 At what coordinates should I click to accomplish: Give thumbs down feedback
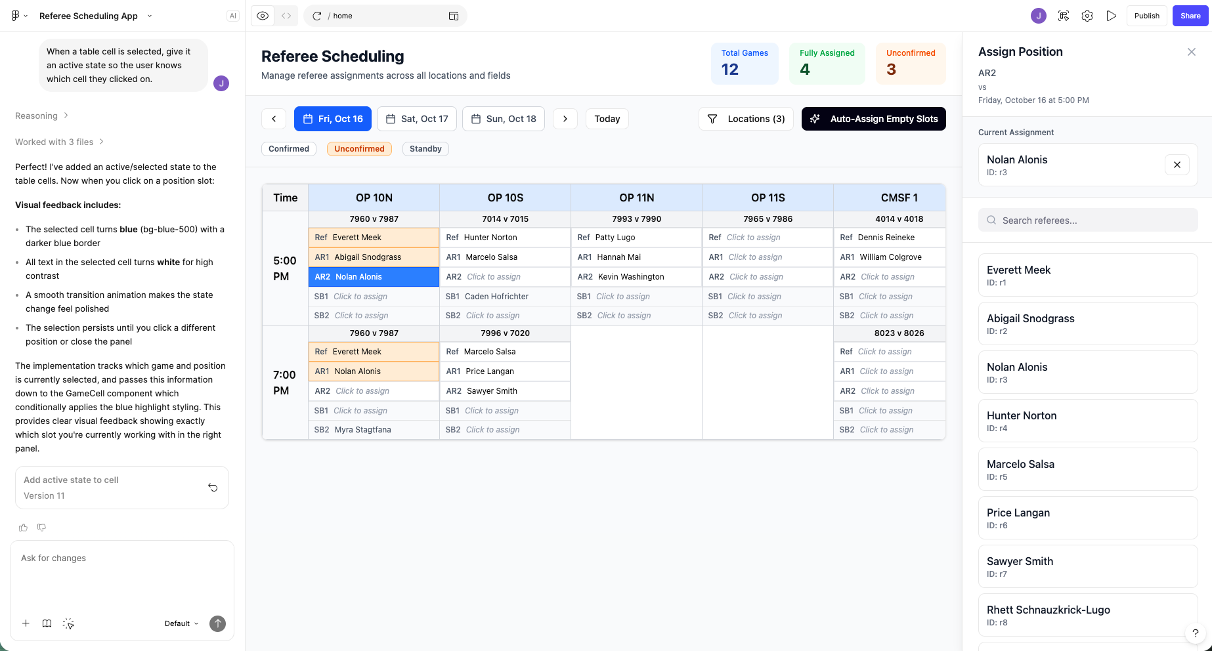coord(42,528)
